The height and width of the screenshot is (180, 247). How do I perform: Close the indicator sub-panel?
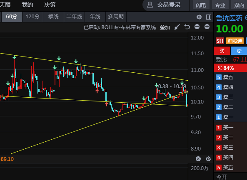[198, 159]
